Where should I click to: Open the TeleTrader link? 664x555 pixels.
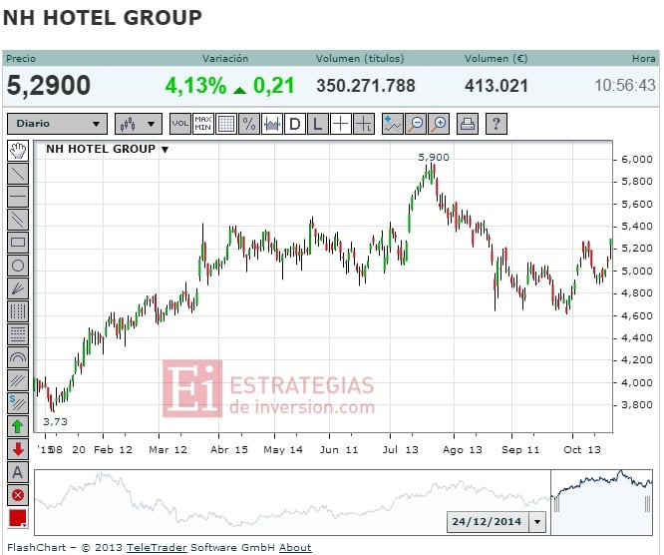157,547
